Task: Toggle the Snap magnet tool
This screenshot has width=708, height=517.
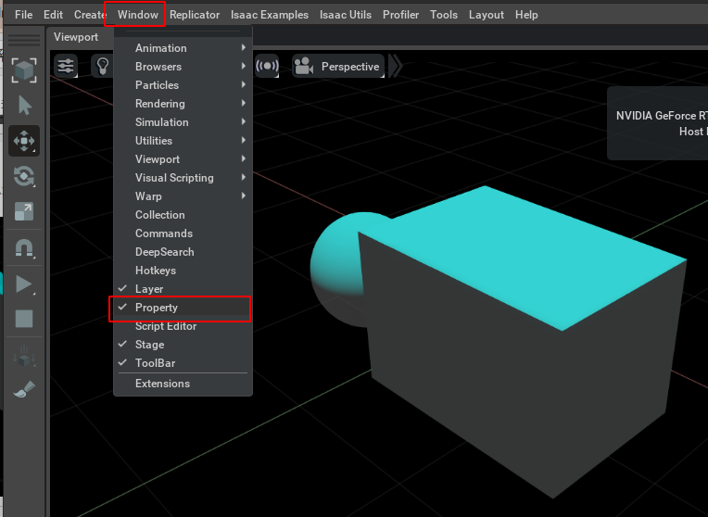Action: [x=24, y=248]
